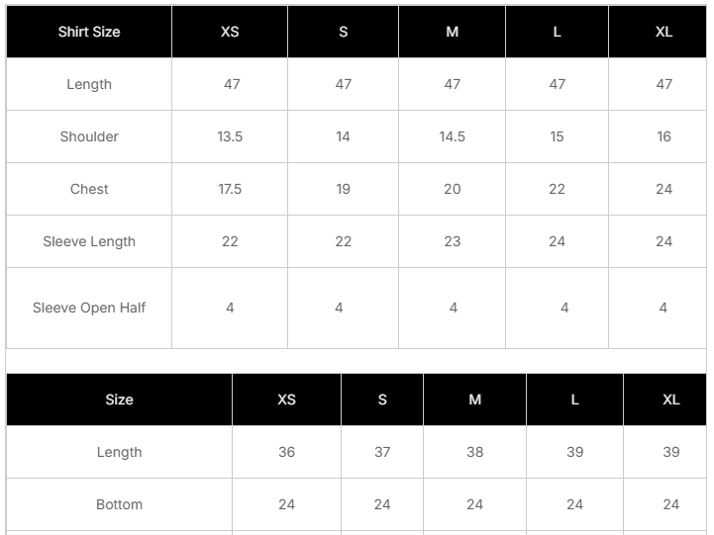
Task: Click the sleeve length value 23 for M
Action: pyautogui.click(x=453, y=241)
